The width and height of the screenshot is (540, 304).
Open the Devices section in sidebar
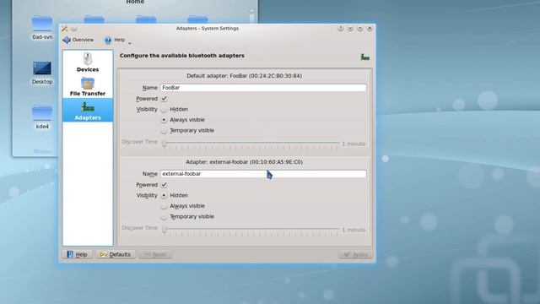[88, 62]
